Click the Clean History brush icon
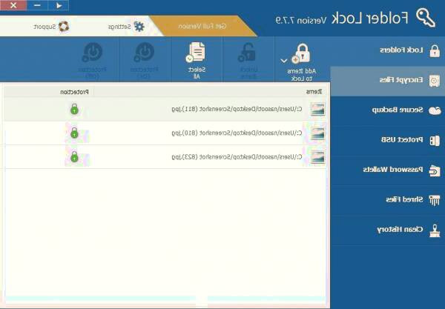 tap(435, 230)
